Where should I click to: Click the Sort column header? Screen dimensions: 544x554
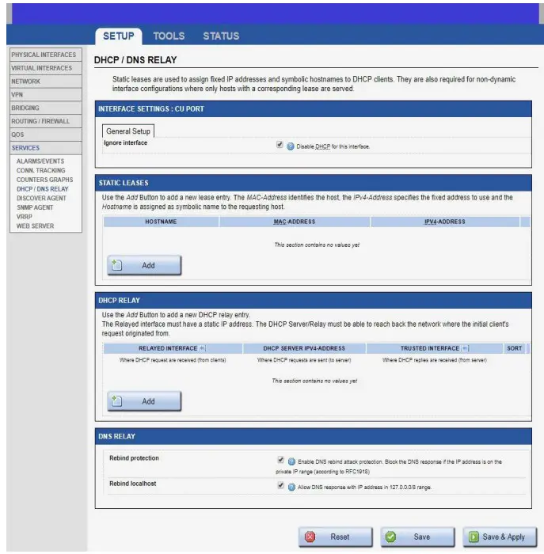[x=515, y=348]
